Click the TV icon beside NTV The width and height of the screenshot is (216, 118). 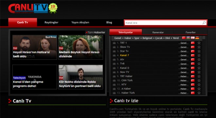(114, 85)
